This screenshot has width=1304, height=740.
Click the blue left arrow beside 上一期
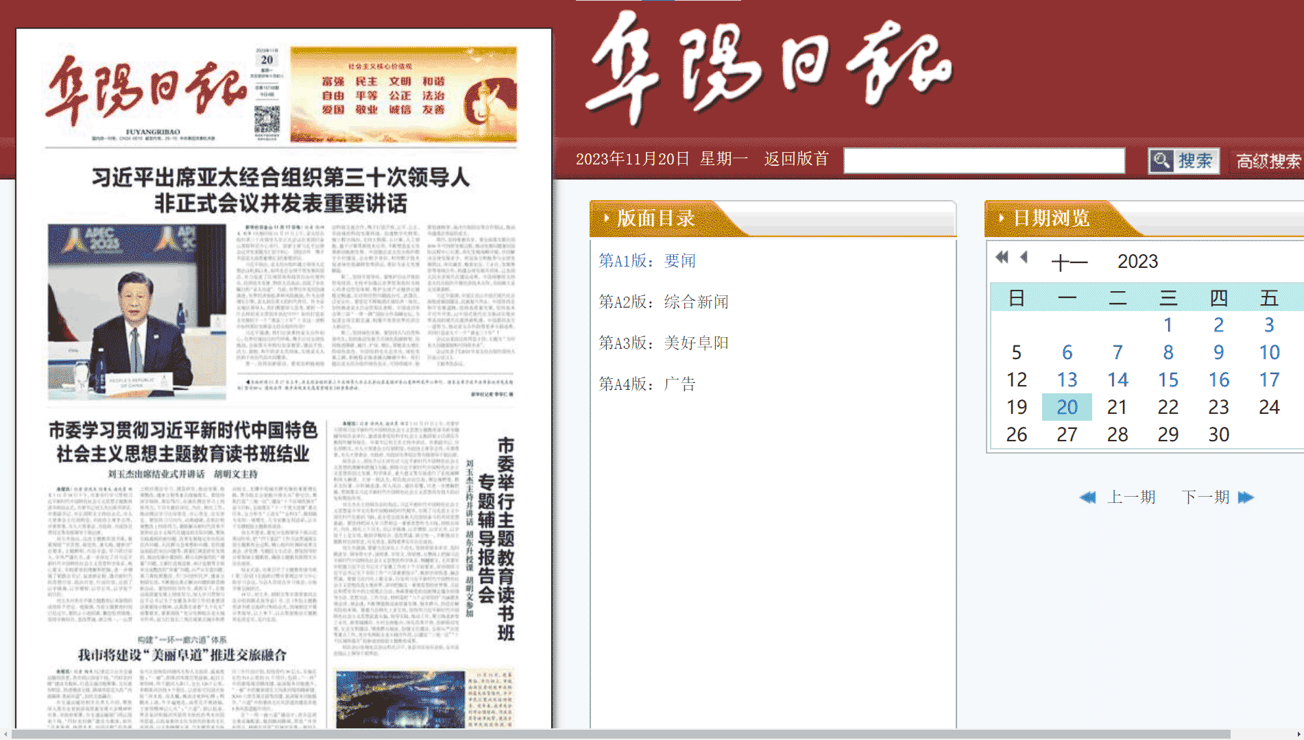[x=1088, y=497]
